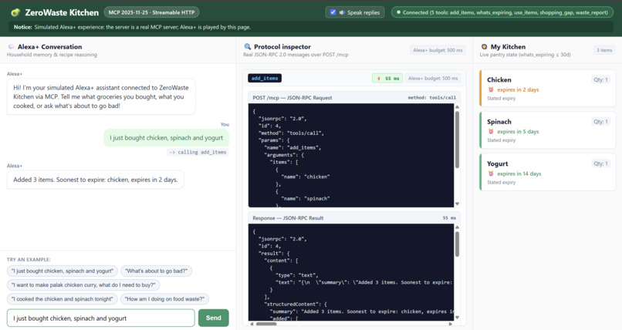The width and height of the screenshot is (622, 330).
Task: Click the "method: tools/call" header label
Action: [x=432, y=97]
